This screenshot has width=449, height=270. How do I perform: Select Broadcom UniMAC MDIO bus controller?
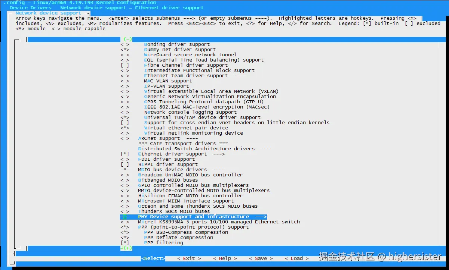[190, 175]
